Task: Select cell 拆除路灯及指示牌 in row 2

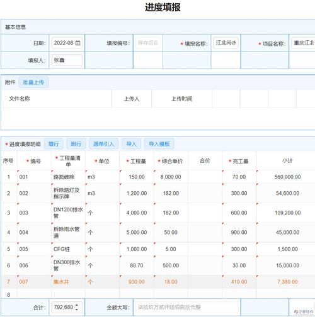Action: (x=68, y=193)
